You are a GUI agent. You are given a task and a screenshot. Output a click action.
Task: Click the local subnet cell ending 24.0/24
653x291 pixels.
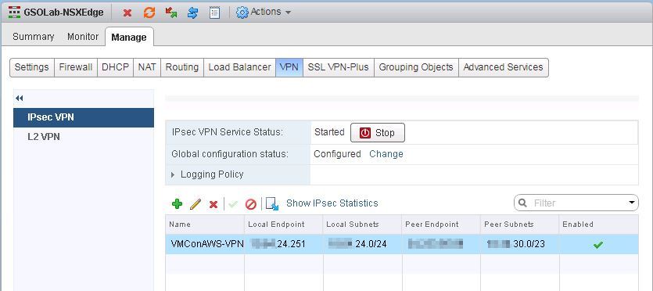(362, 244)
